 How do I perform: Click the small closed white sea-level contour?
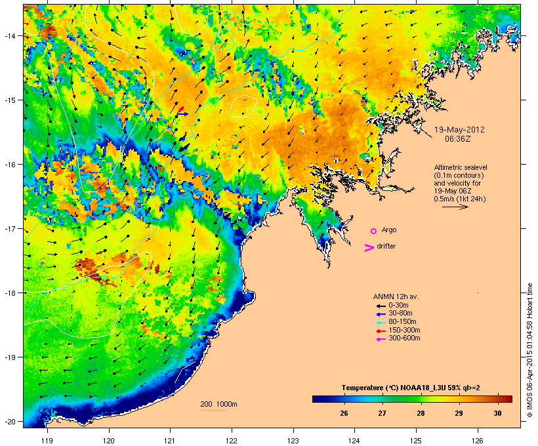(x=243, y=106)
